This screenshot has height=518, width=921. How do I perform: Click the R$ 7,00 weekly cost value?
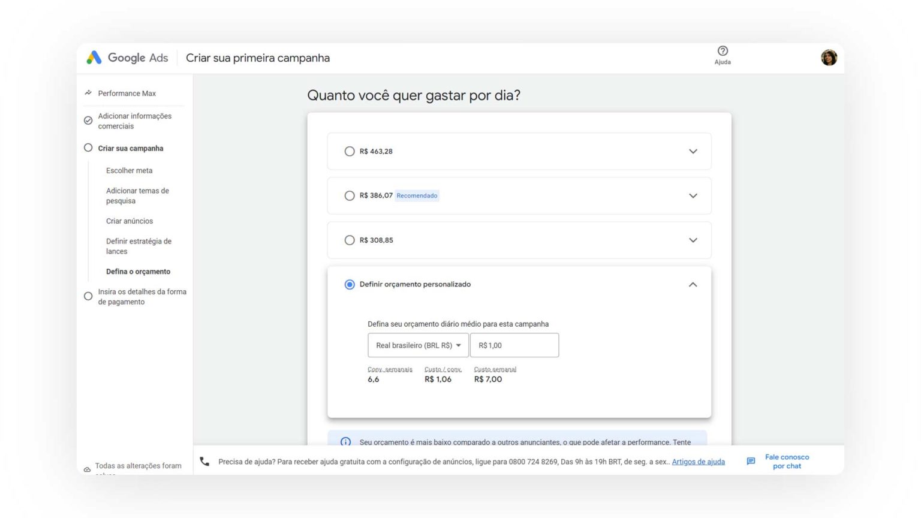pyautogui.click(x=487, y=379)
